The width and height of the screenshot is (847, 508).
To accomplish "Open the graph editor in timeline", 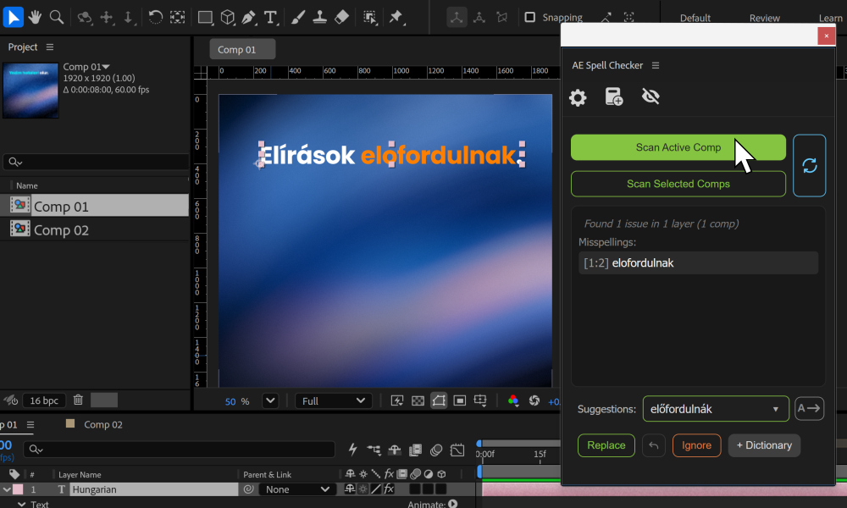I will coord(457,450).
